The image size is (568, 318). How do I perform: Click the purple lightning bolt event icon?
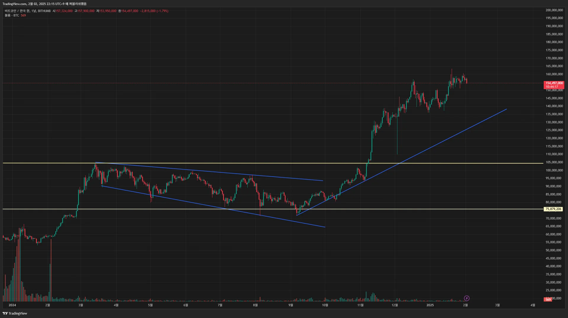point(467,298)
